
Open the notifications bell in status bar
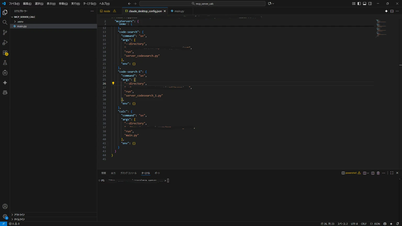click(x=398, y=224)
